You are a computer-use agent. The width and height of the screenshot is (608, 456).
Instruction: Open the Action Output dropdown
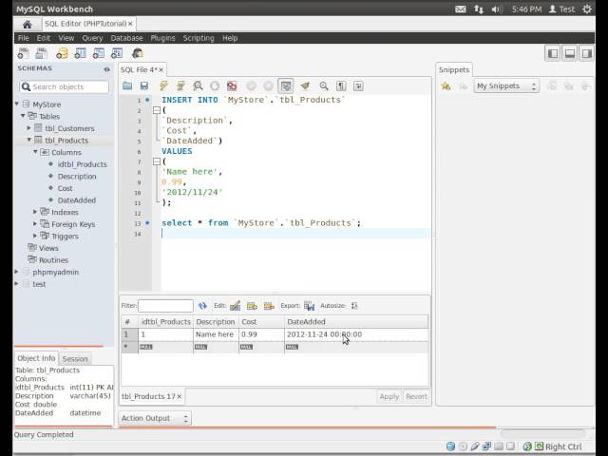pyautogui.click(x=154, y=418)
